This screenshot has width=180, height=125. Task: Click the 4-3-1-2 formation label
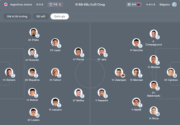pos(151,4)
